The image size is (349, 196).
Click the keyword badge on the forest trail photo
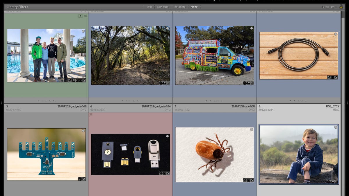(161, 83)
